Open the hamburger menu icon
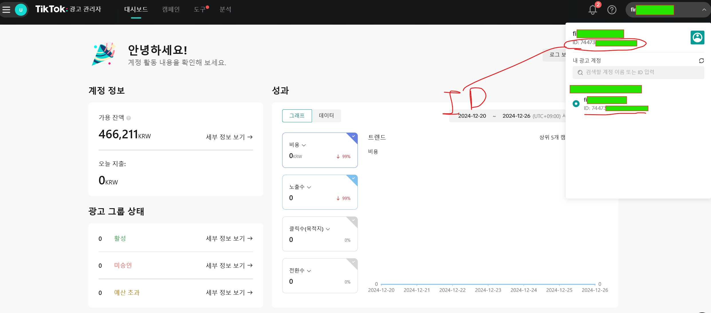Screen dimensions: 711x313 click(x=6, y=10)
